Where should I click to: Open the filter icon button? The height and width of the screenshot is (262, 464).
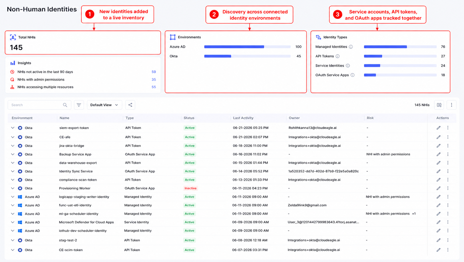click(79, 105)
